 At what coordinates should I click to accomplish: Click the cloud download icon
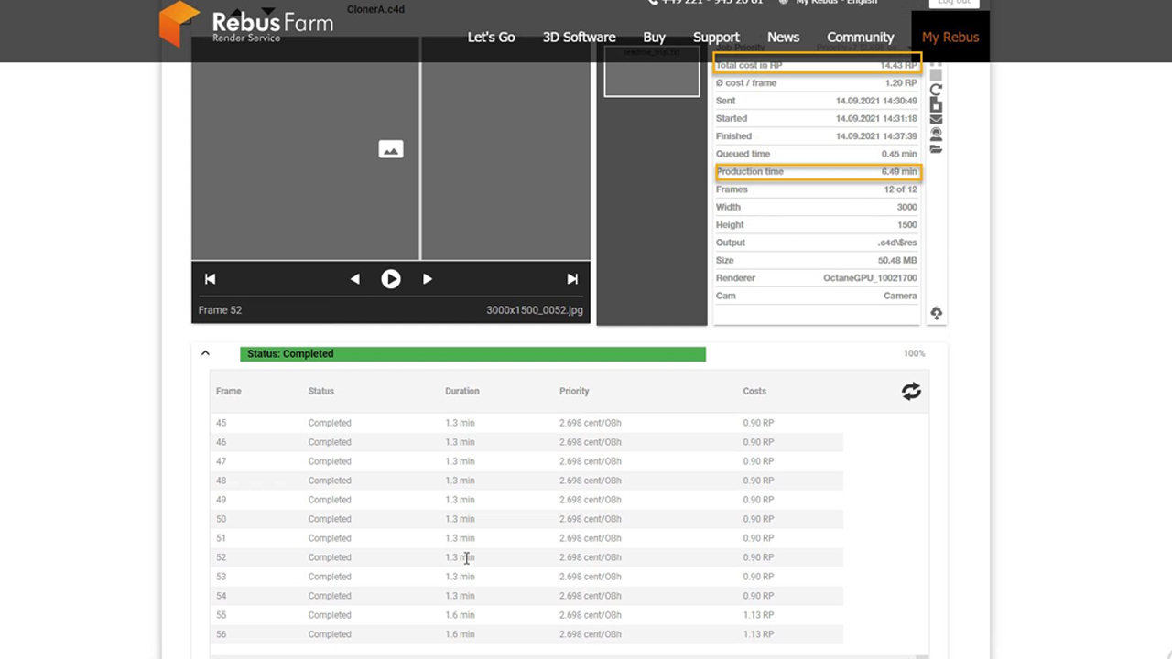[x=936, y=313]
